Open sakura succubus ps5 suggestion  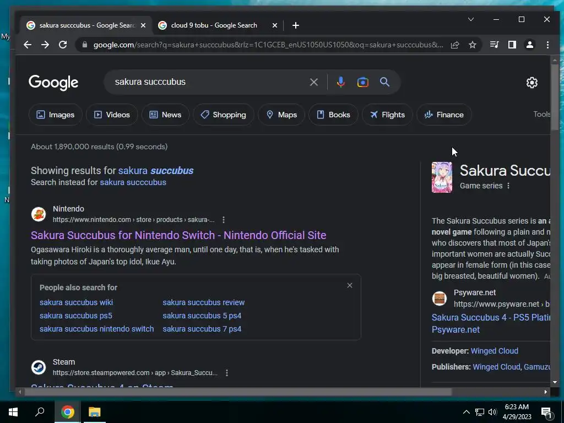tap(76, 316)
